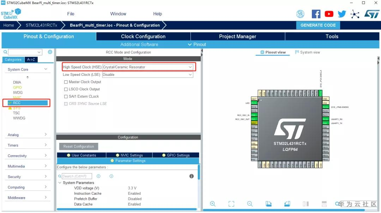Click the parameter search input field

(x=77, y=176)
